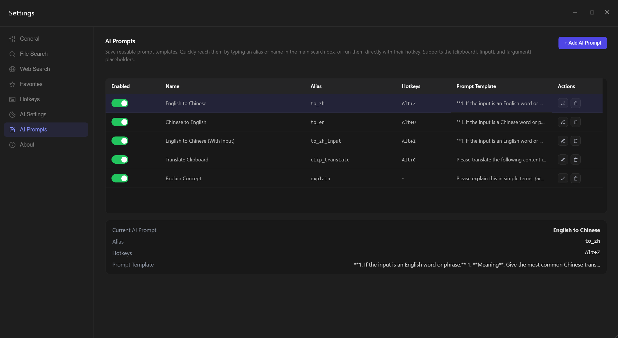Disable the Chinese to English prompt toggle
Screen dimensions: 618x338
coord(120,122)
